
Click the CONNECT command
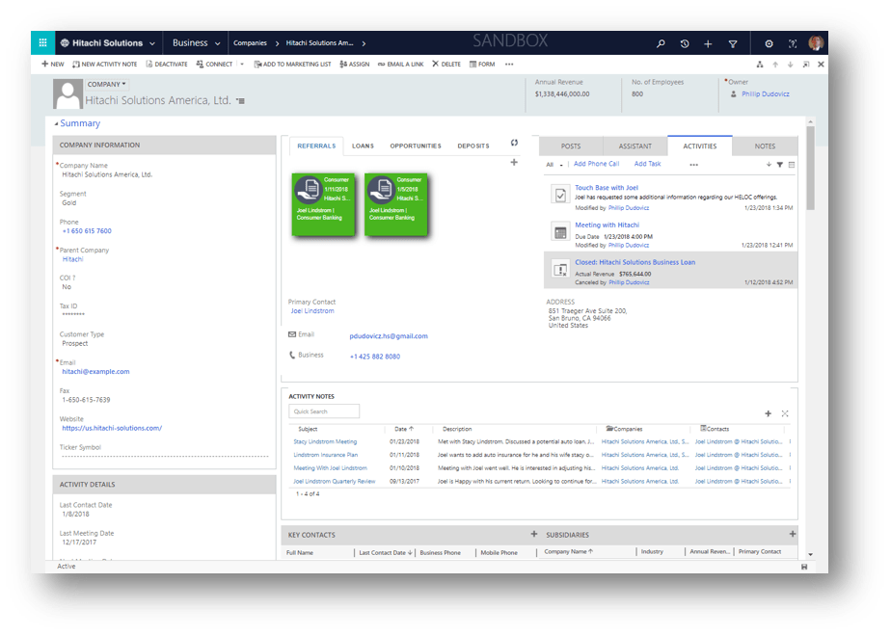[214, 65]
